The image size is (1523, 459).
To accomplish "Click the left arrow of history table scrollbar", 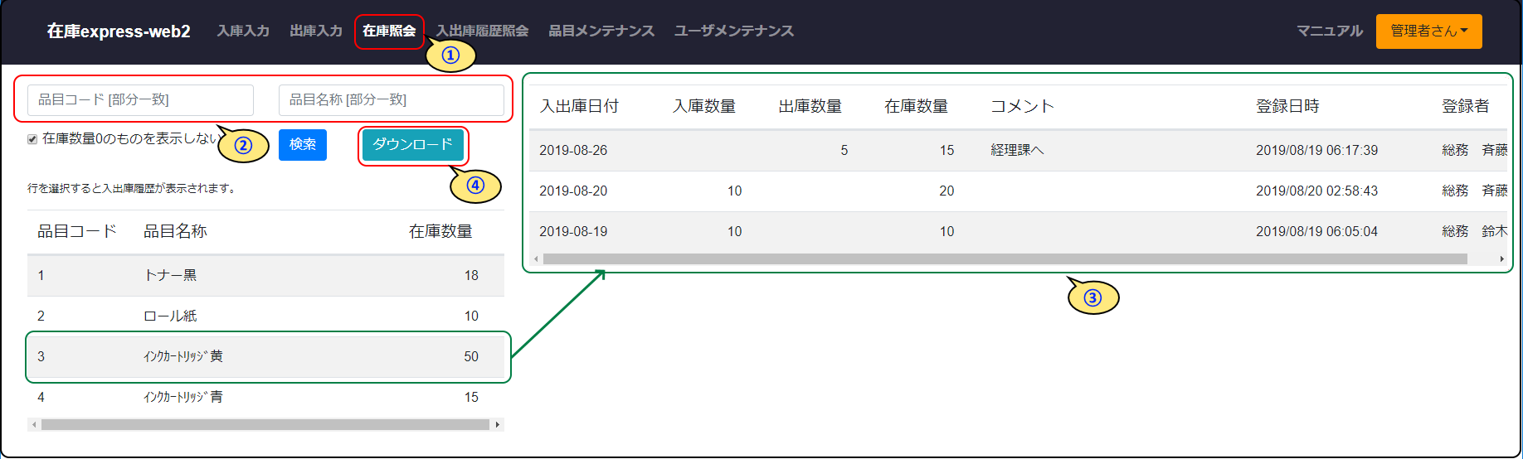I will pyautogui.click(x=536, y=259).
